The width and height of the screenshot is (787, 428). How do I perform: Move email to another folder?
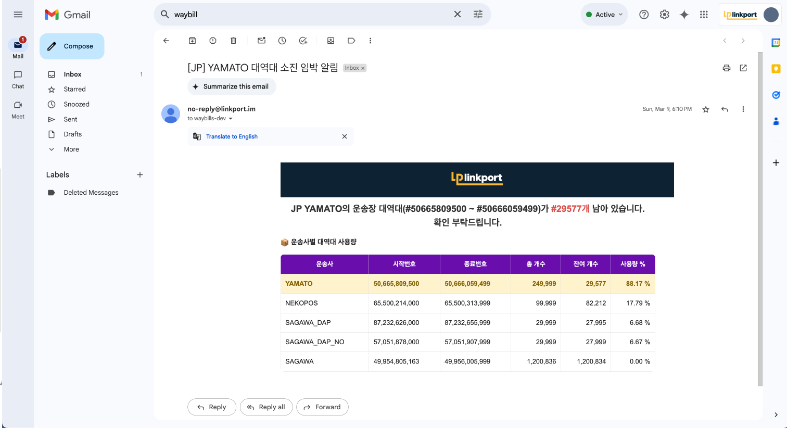click(331, 41)
